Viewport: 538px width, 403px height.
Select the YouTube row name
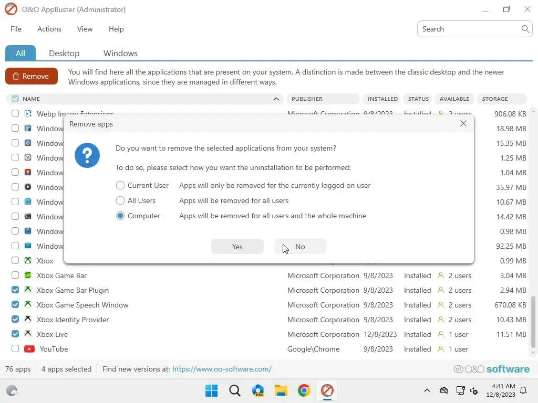click(54, 349)
